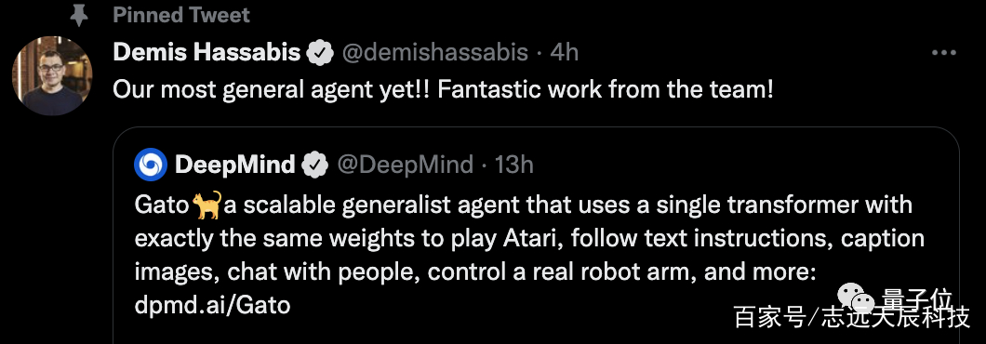Screen dimensions: 986x344
Task: Open the Demis Hassabis display name
Action: point(207,53)
